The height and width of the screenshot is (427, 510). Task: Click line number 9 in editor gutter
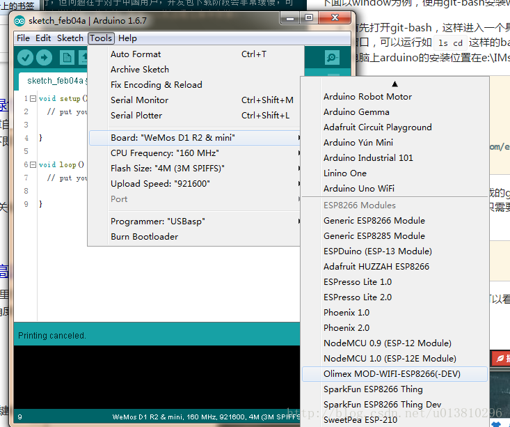pos(26,204)
